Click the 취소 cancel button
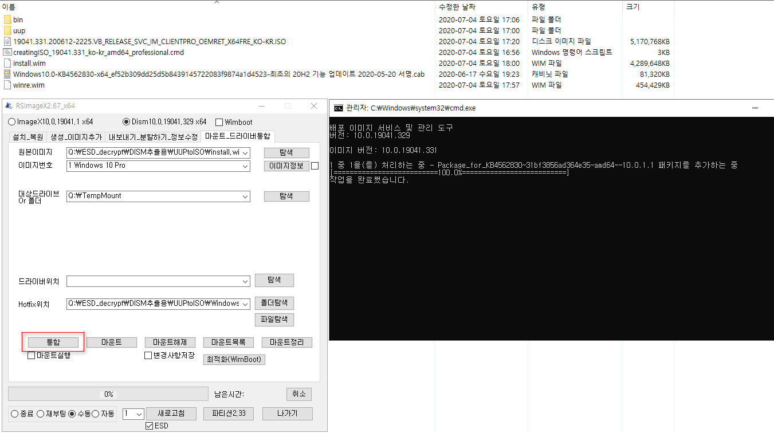774x433 pixels. pyautogui.click(x=299, y=394)
